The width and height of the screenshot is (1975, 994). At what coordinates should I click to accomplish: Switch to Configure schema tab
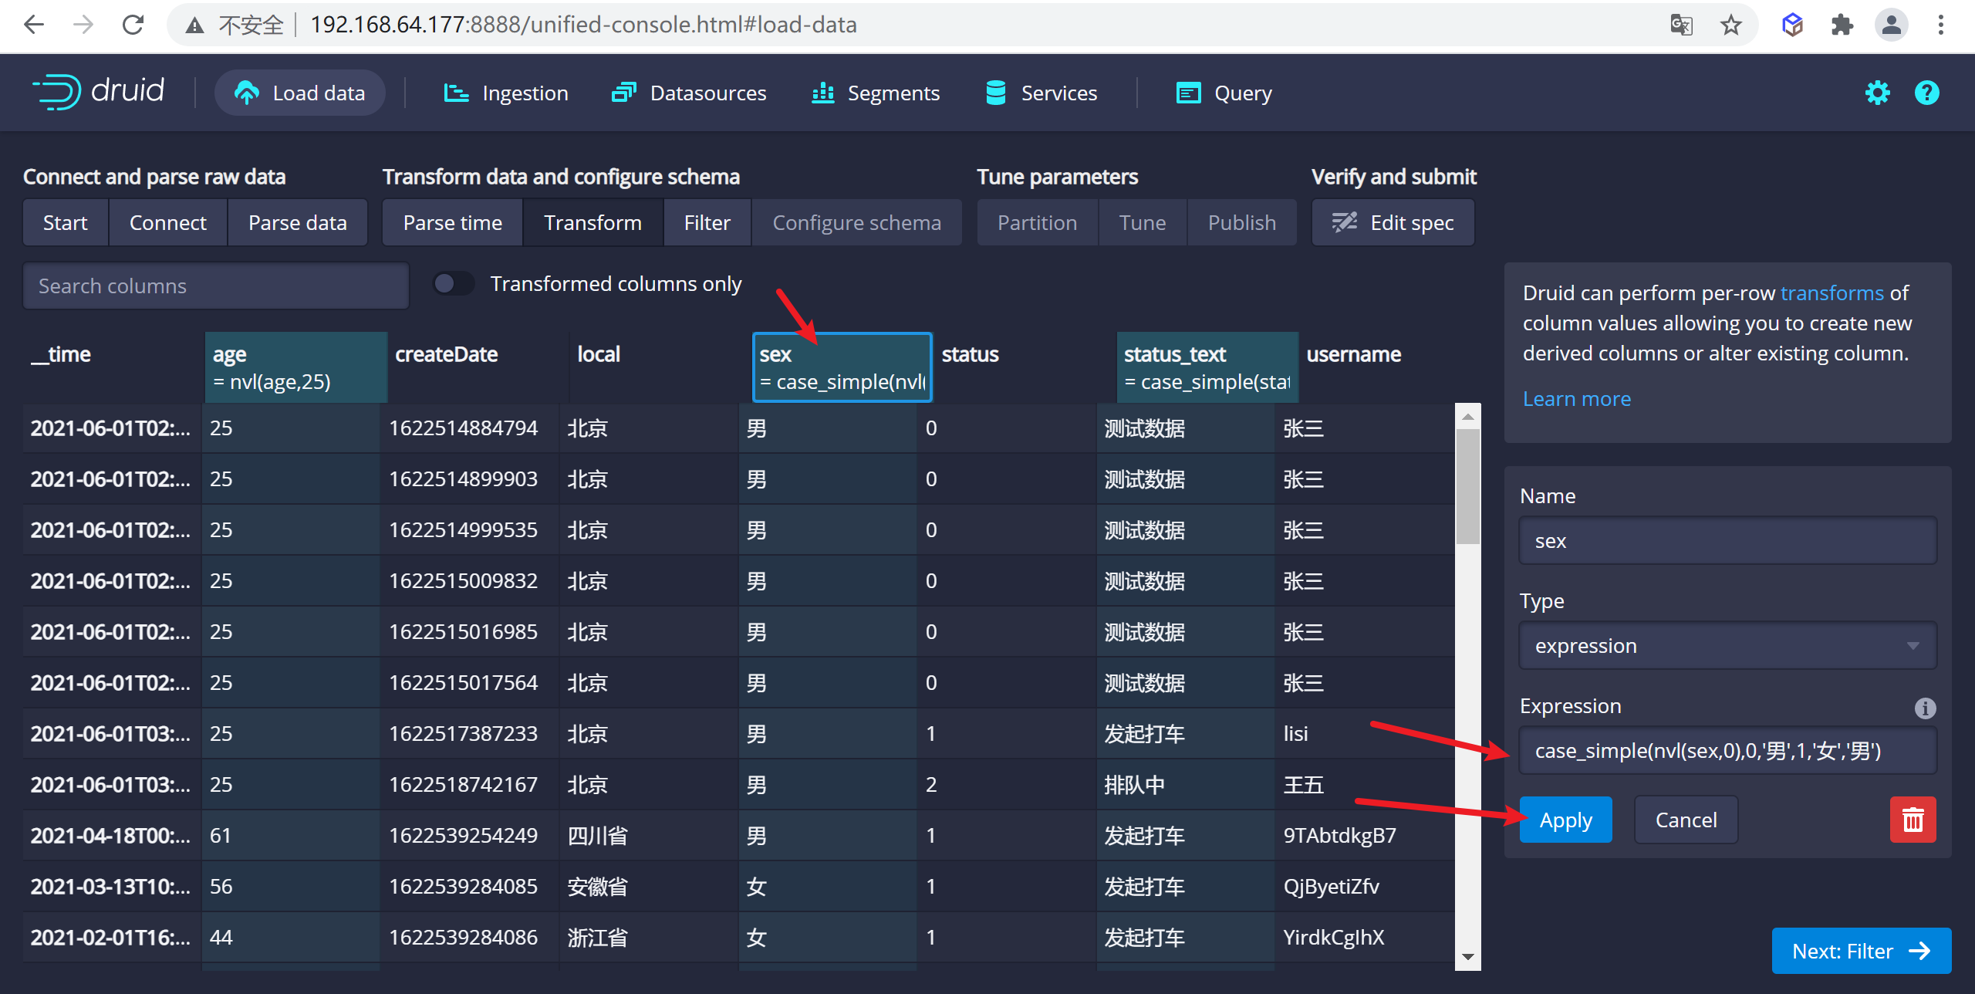(856, 222)
